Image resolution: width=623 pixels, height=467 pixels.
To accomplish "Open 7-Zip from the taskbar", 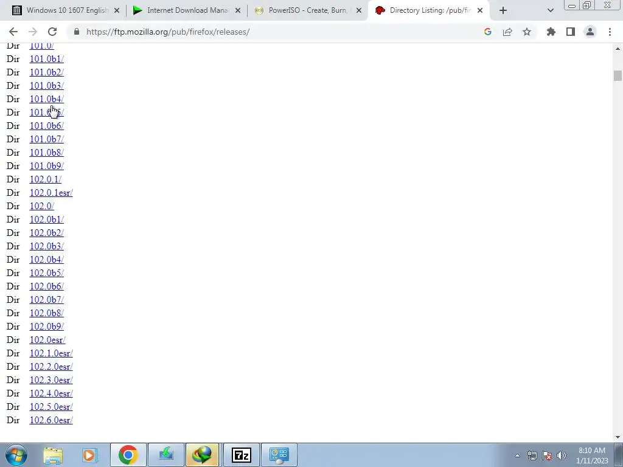I will (x=241, y=455).
